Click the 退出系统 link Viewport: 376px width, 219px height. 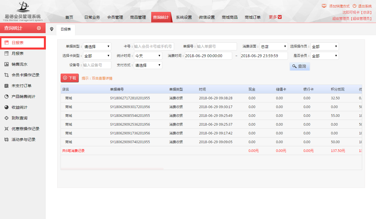pyautogui.click(x=365, y=6)
